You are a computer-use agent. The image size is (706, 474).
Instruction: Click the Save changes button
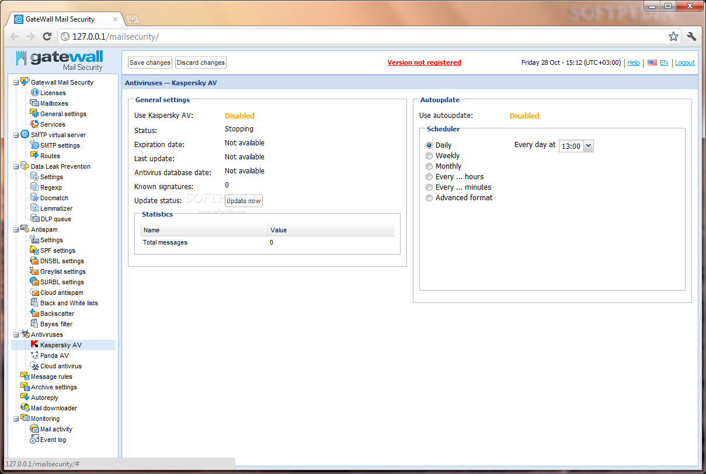coord(150,62)
